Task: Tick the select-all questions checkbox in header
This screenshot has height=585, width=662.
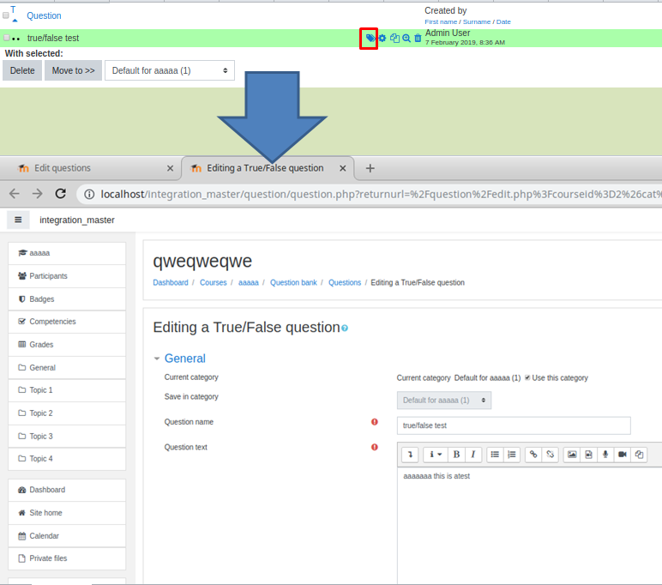Action: pyautogui.click(x=5, y=15)
